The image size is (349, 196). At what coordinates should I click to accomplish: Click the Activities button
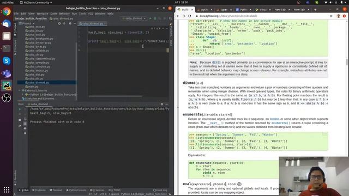pos(8,2)
